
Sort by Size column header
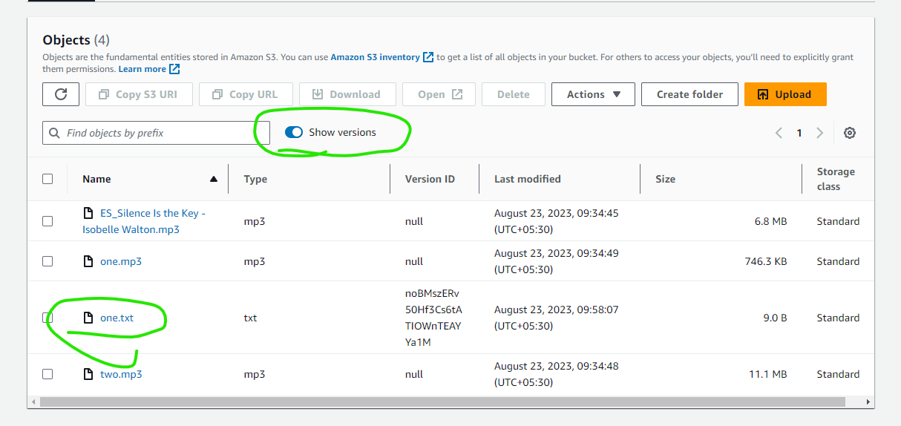click(665, 179)
